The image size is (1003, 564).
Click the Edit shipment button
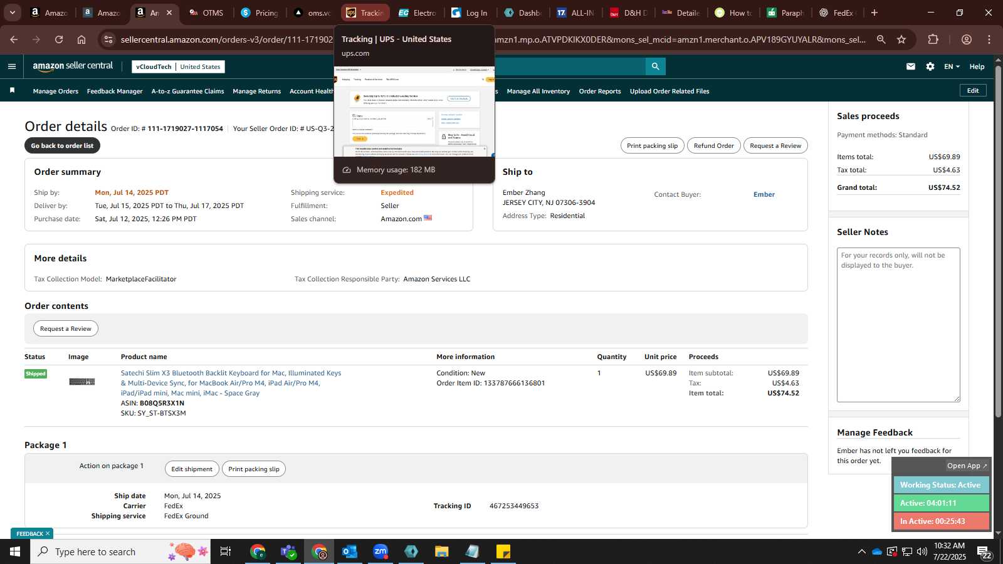pyautogui.click(x=192, y=469)
